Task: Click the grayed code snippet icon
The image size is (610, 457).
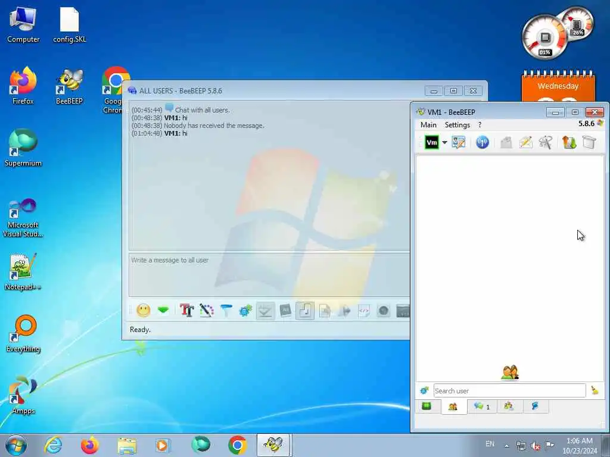Action: click(x=364, y=311)
